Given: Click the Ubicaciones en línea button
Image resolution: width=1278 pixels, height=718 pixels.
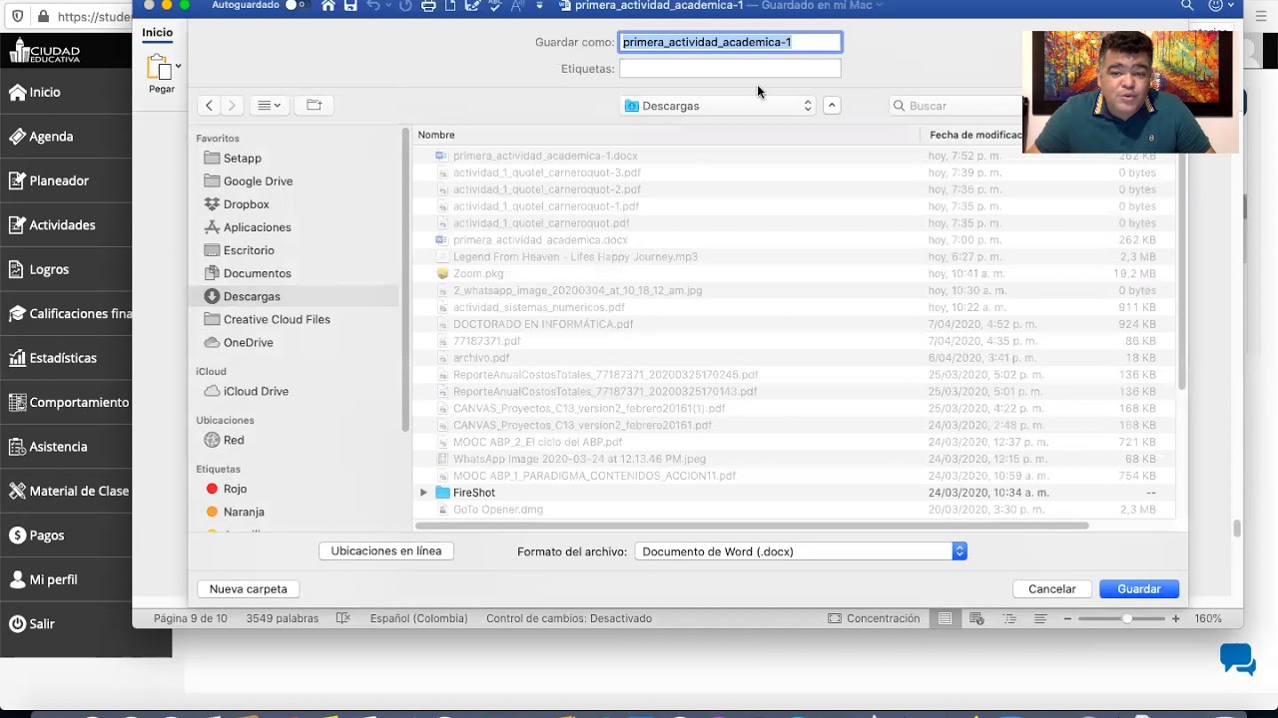Looking at the screenshot, I should coord(386,550).
